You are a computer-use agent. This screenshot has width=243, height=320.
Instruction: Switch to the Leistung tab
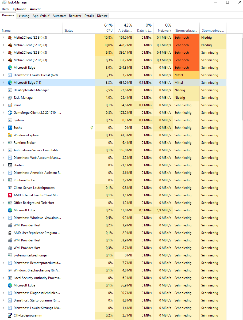click(x=23, y=16)
